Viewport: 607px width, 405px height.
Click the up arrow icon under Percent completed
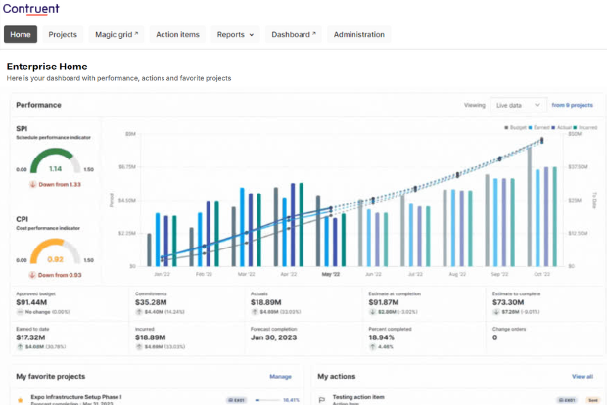coord(372,346)
